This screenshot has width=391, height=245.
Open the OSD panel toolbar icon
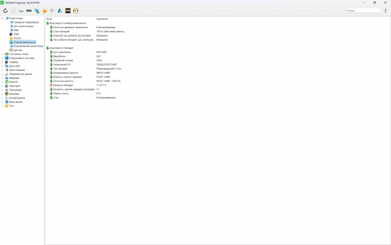pos(68,10)
